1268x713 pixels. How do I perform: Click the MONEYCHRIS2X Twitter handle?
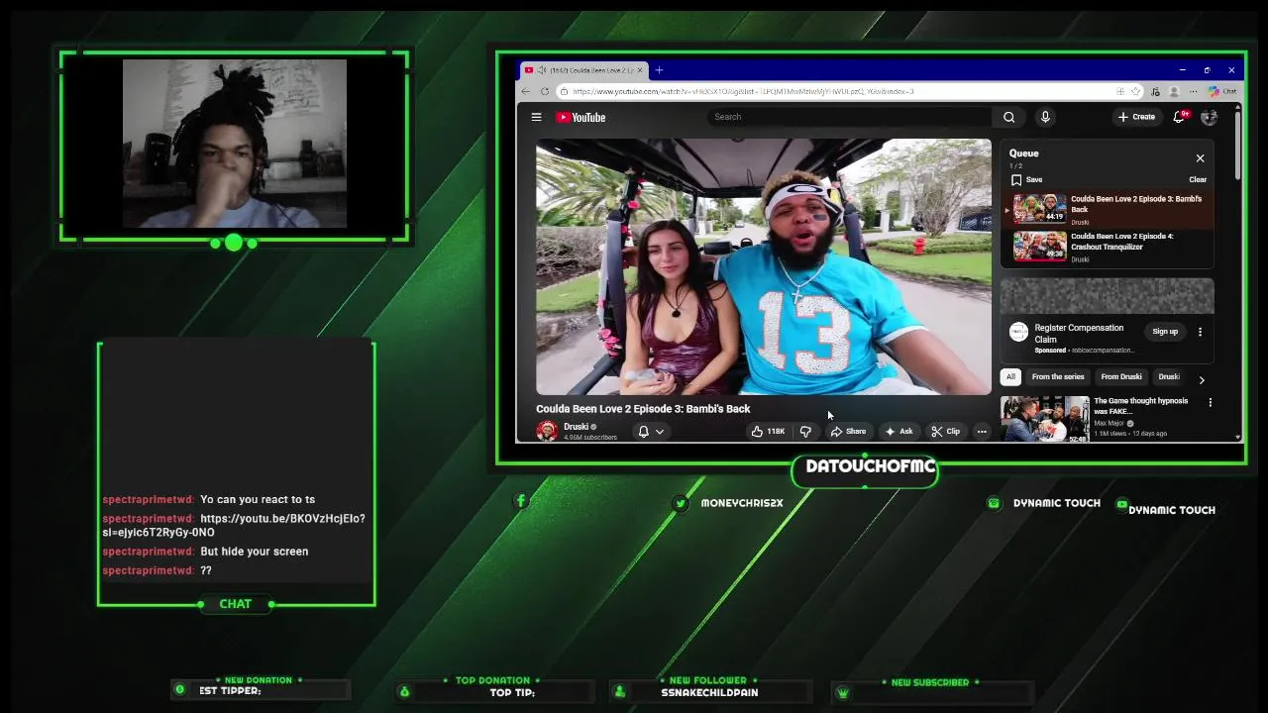[741, 503]
